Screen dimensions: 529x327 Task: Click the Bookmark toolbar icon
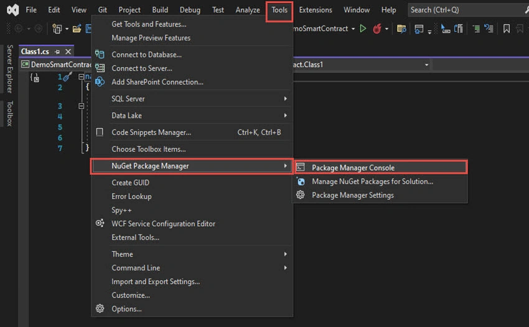[x=507, y=29]
